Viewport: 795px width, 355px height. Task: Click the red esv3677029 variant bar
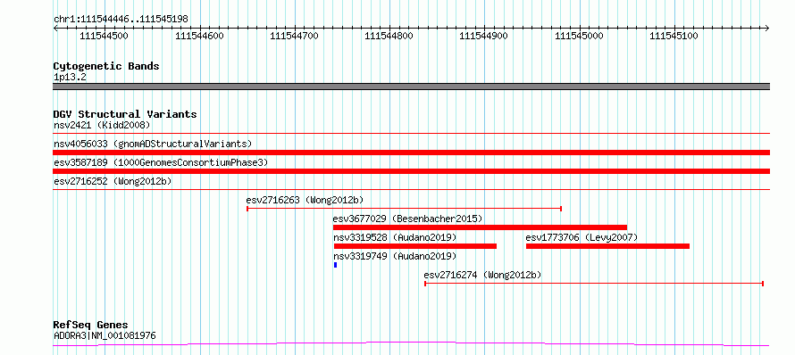tap(481, 227)
